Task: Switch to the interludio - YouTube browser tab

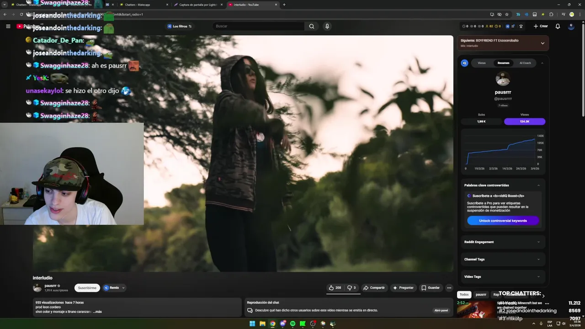Action: click(254, 5)
